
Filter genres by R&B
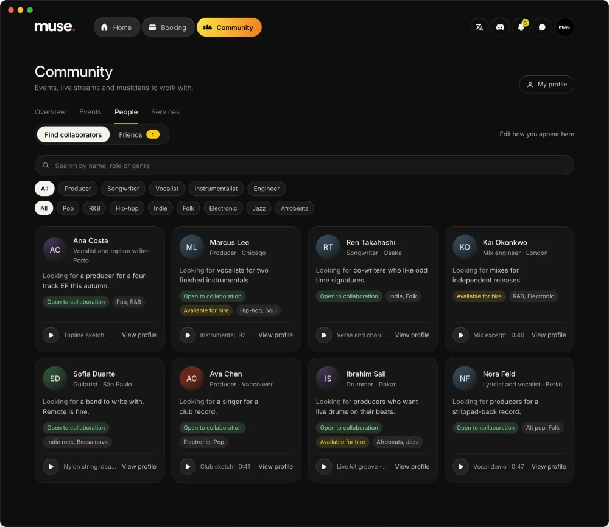94,208
